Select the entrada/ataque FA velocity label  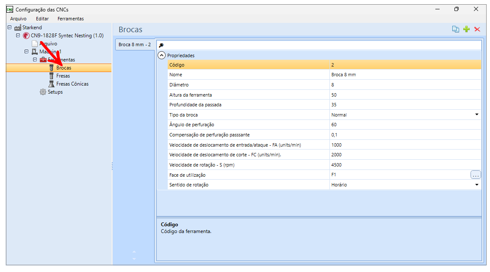point(235,145)
